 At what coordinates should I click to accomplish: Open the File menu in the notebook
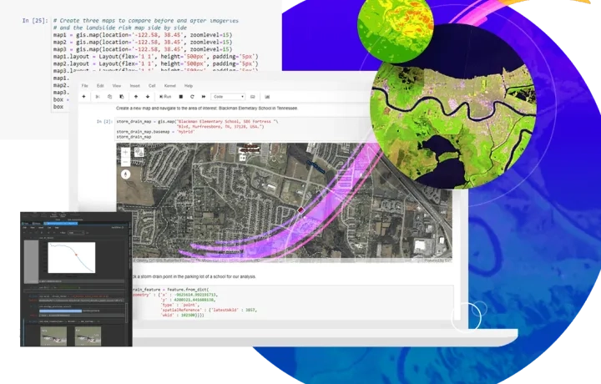[85, 86]
